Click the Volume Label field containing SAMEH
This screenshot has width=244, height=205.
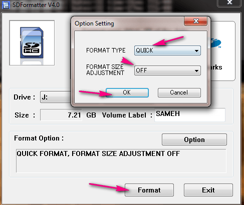point(190,115)
